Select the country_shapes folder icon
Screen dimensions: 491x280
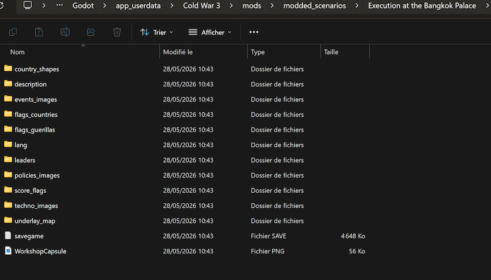click(x=8, y=68)
